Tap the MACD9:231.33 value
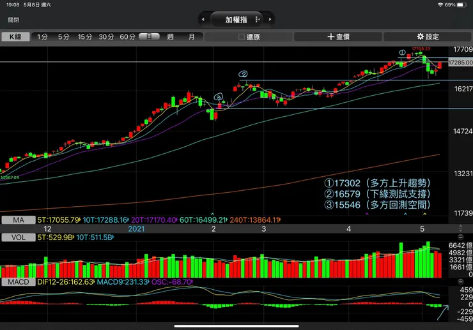 (x=123, y=282)
